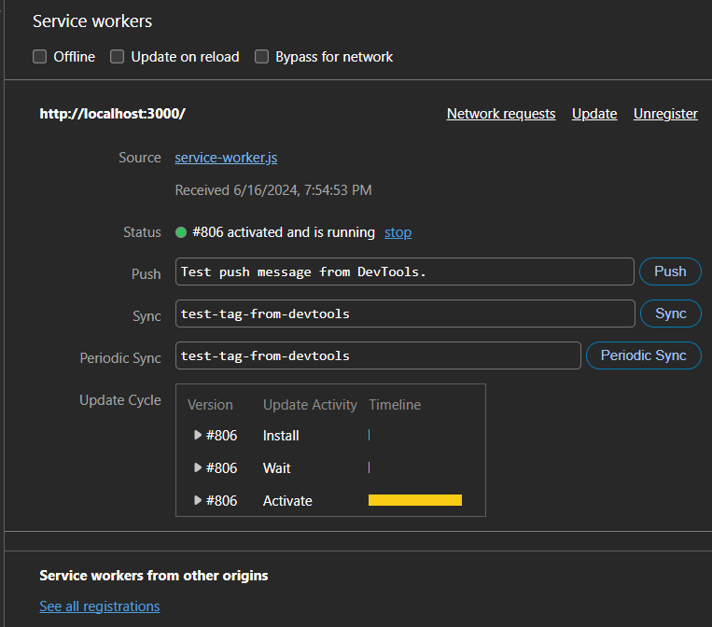This screenshot has width=712, height=627.
Task: Expand the #806 Install row
Action: (198, 435)
